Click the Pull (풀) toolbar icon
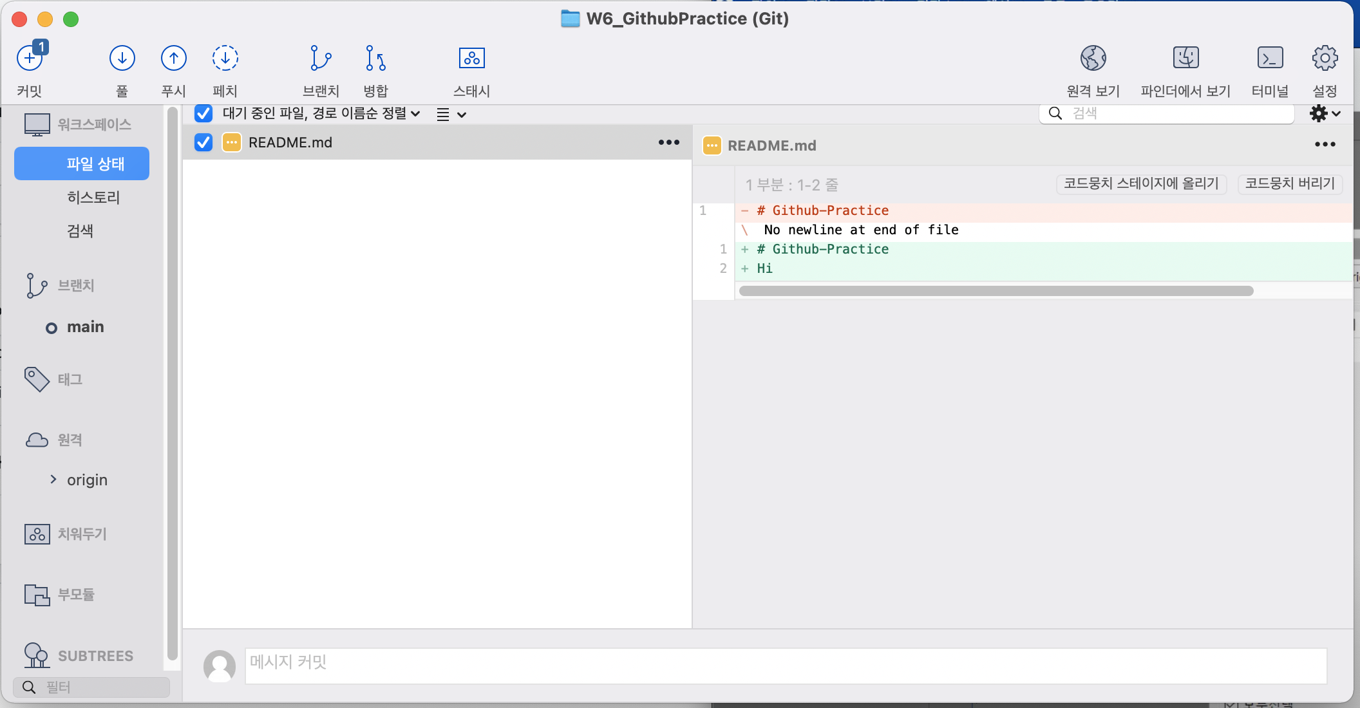 click(122, 59)
